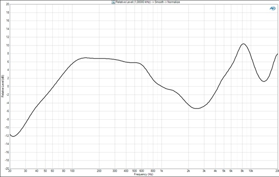Click the 10k tick on frequency axis
This screenshot has width=279, height=177.
coord(251,171)
